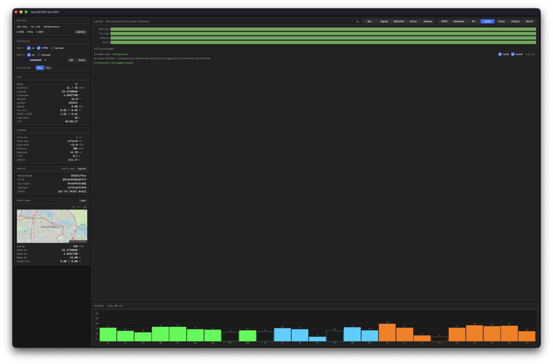Click the Identify button

tap(81, 32)
